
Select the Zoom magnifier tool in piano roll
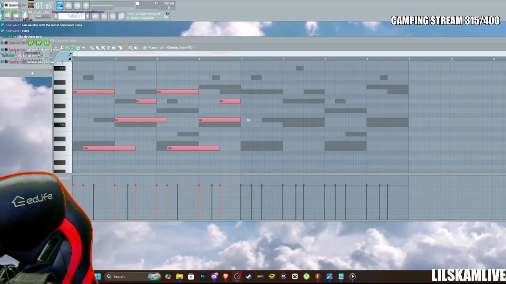pyautogui.click(x=130, y=48)
